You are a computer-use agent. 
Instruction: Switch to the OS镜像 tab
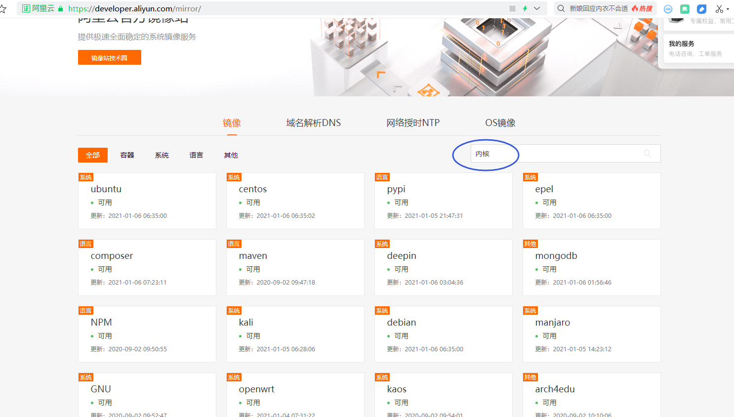pyautogui.click(x=500, y=123)
